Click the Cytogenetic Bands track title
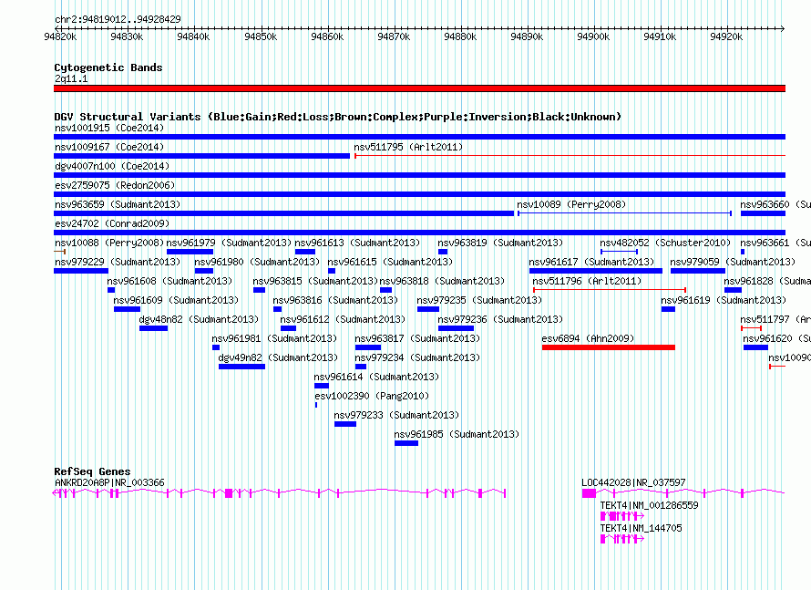 pos(108,67)
